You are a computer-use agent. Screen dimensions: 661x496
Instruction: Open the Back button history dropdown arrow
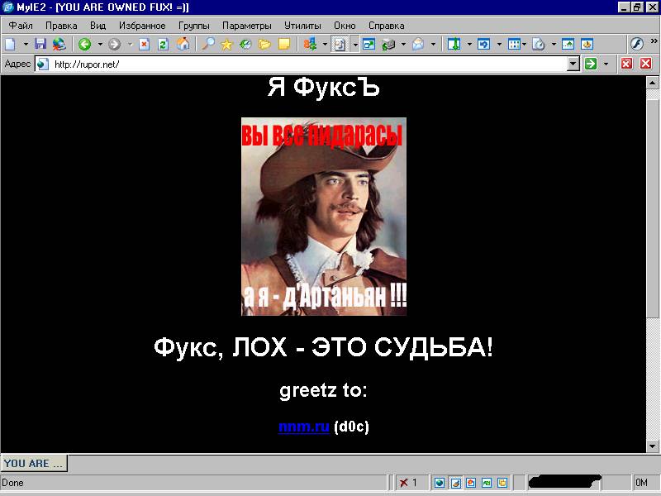100,45
